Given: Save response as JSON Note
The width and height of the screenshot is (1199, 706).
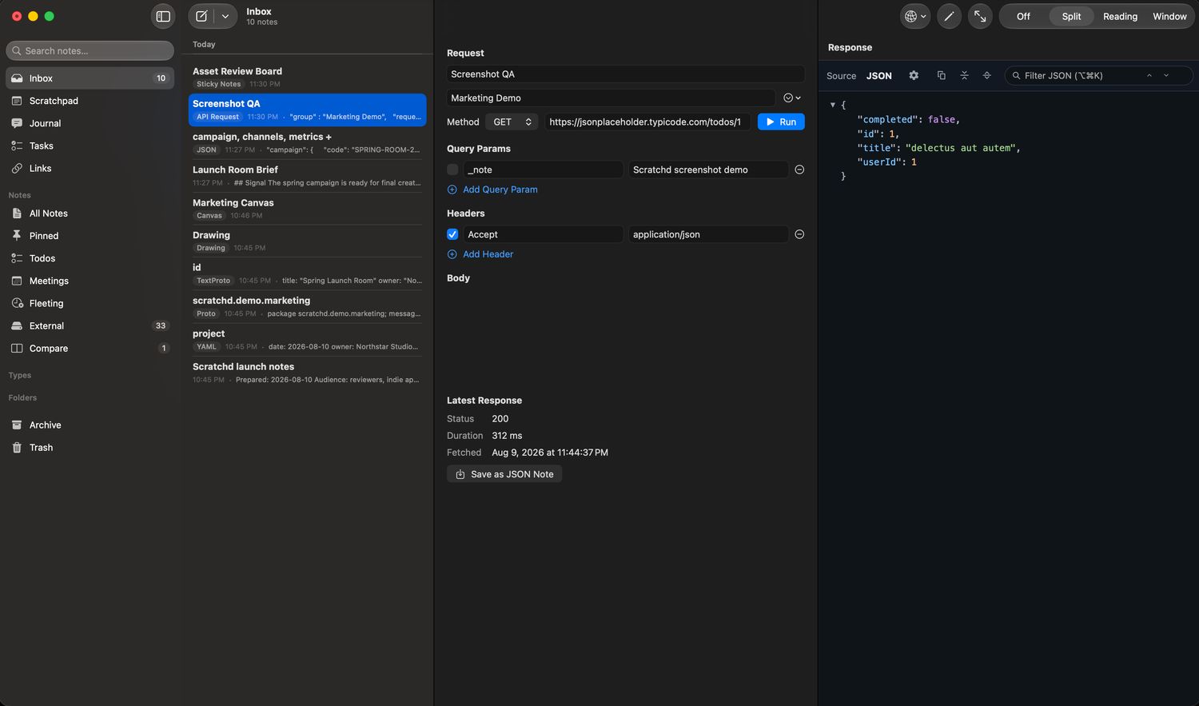Looking at the screenshot, I should (x=504, y=474).
